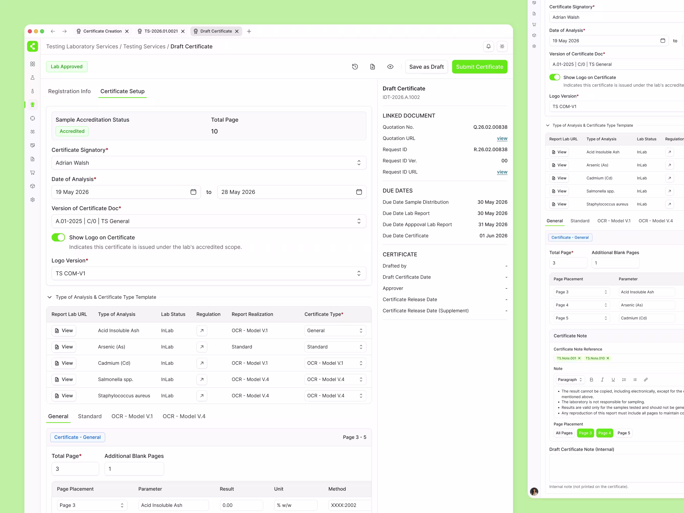Image resolution: width=684 pixels, height=513 pixels.
Task: Toggle Page 3 placement chip in note
Action: click(x=585, y=433)
